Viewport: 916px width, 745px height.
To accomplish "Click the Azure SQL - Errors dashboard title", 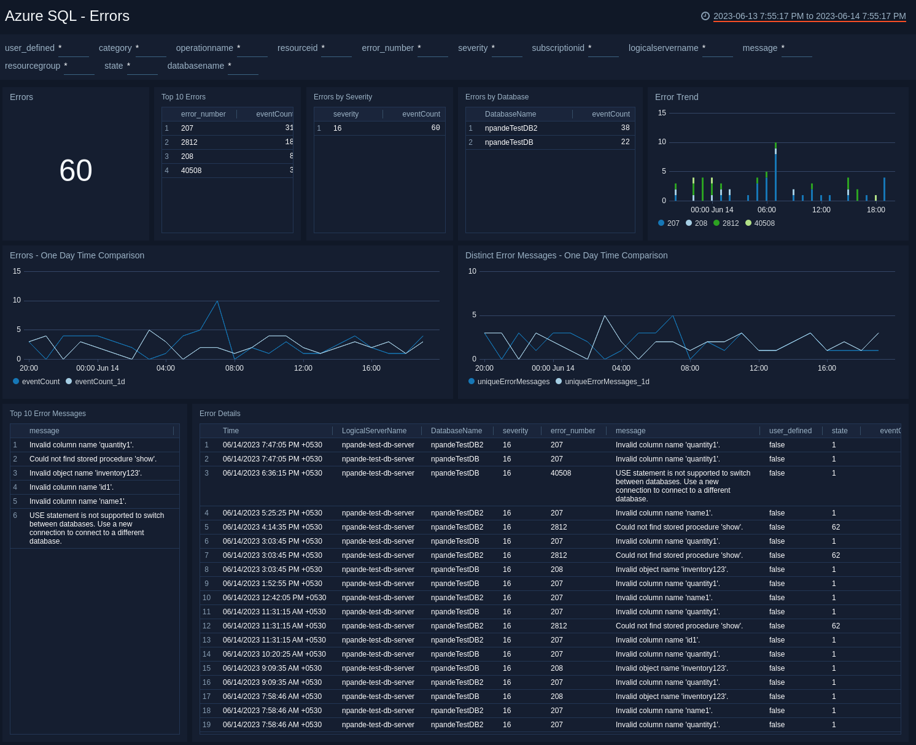I will point(68,16).
